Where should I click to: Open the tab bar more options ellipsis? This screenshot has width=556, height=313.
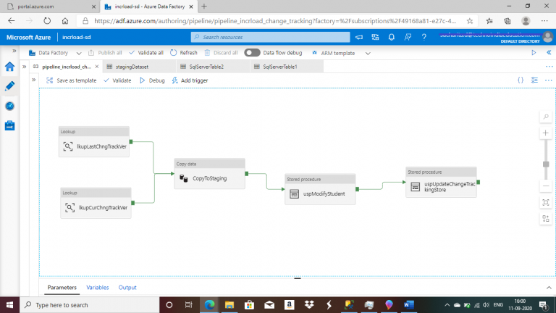(x=549, y=67)
